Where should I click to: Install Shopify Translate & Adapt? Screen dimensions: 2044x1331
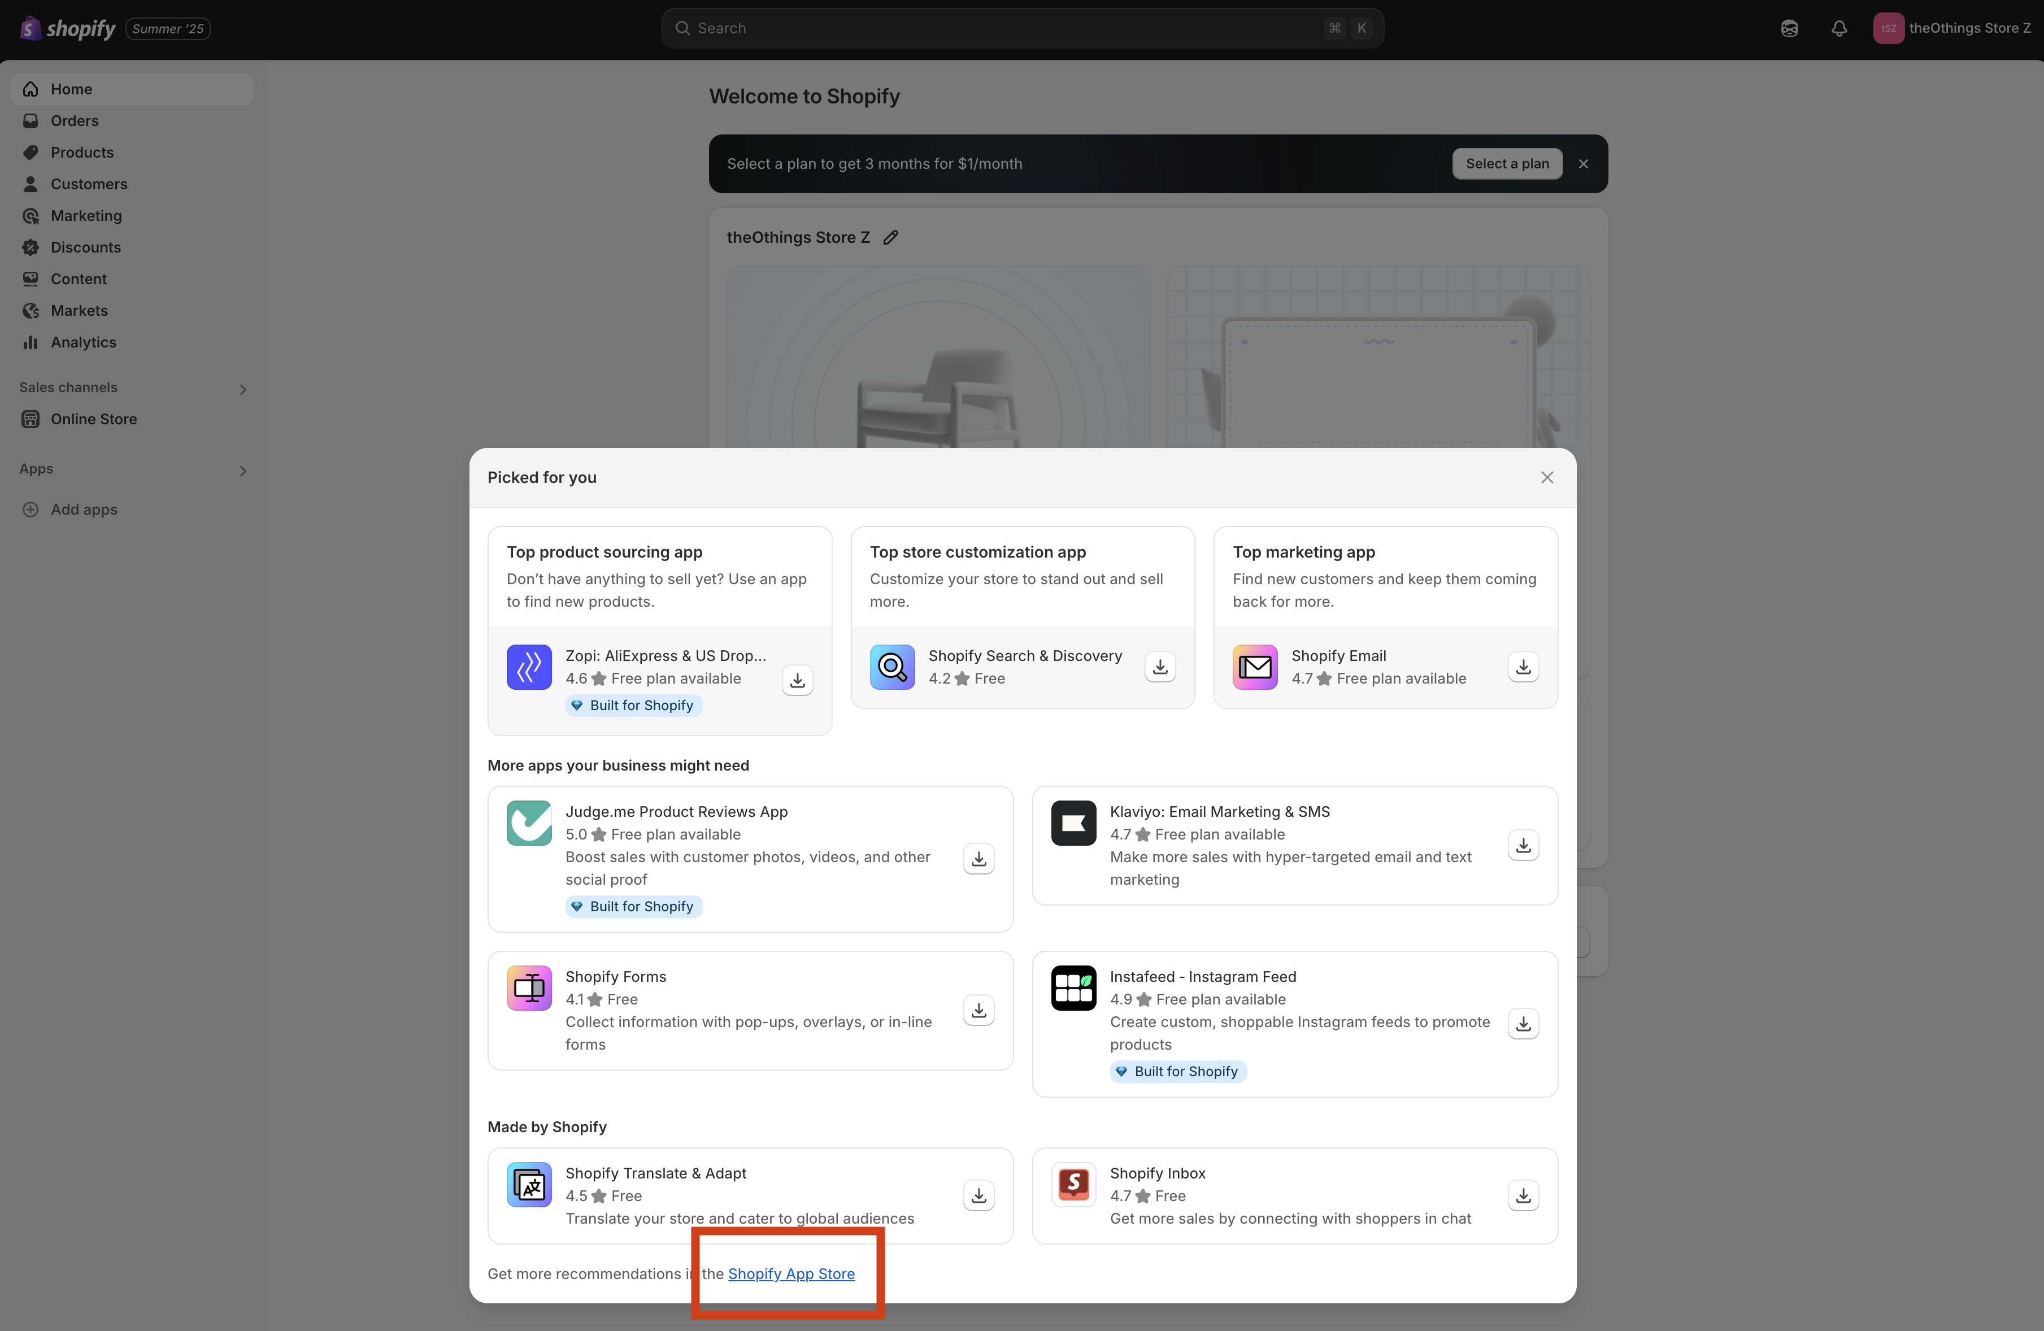pyautogui.click(x=978, y=1195)
